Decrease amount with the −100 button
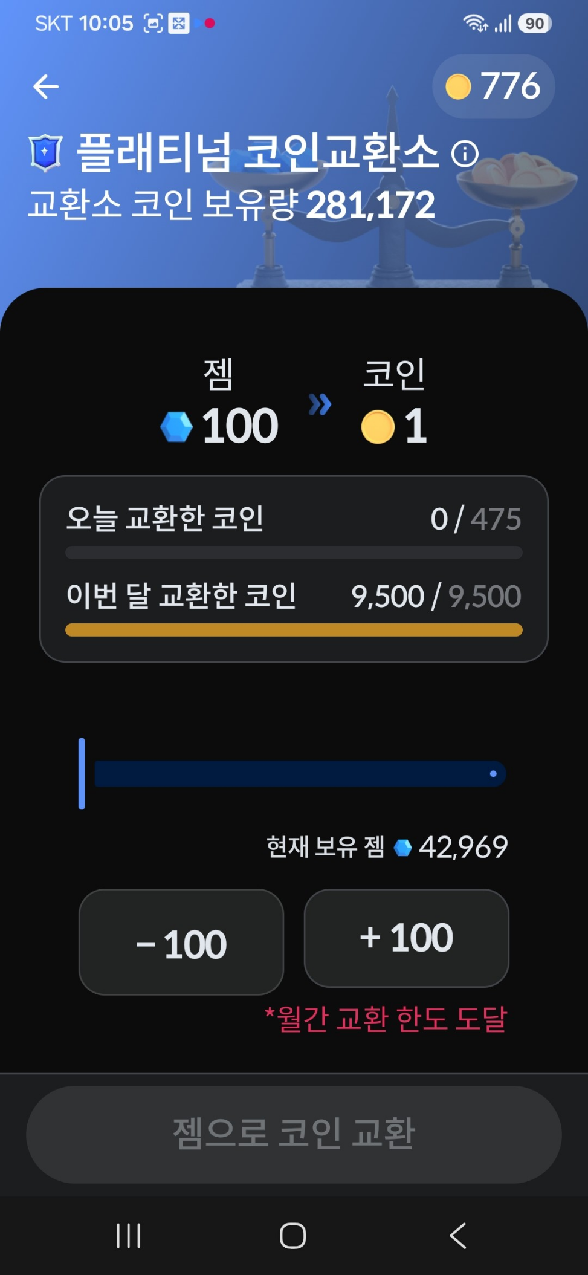The image size is (588, 1275). (181, 942)
